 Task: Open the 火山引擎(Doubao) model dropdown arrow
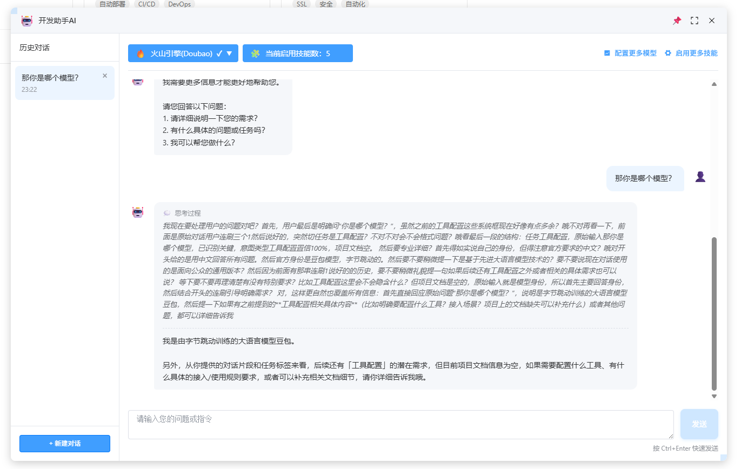click(229, 53)
